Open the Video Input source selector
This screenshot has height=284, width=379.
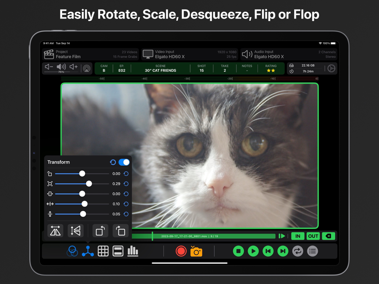(190, 54)
